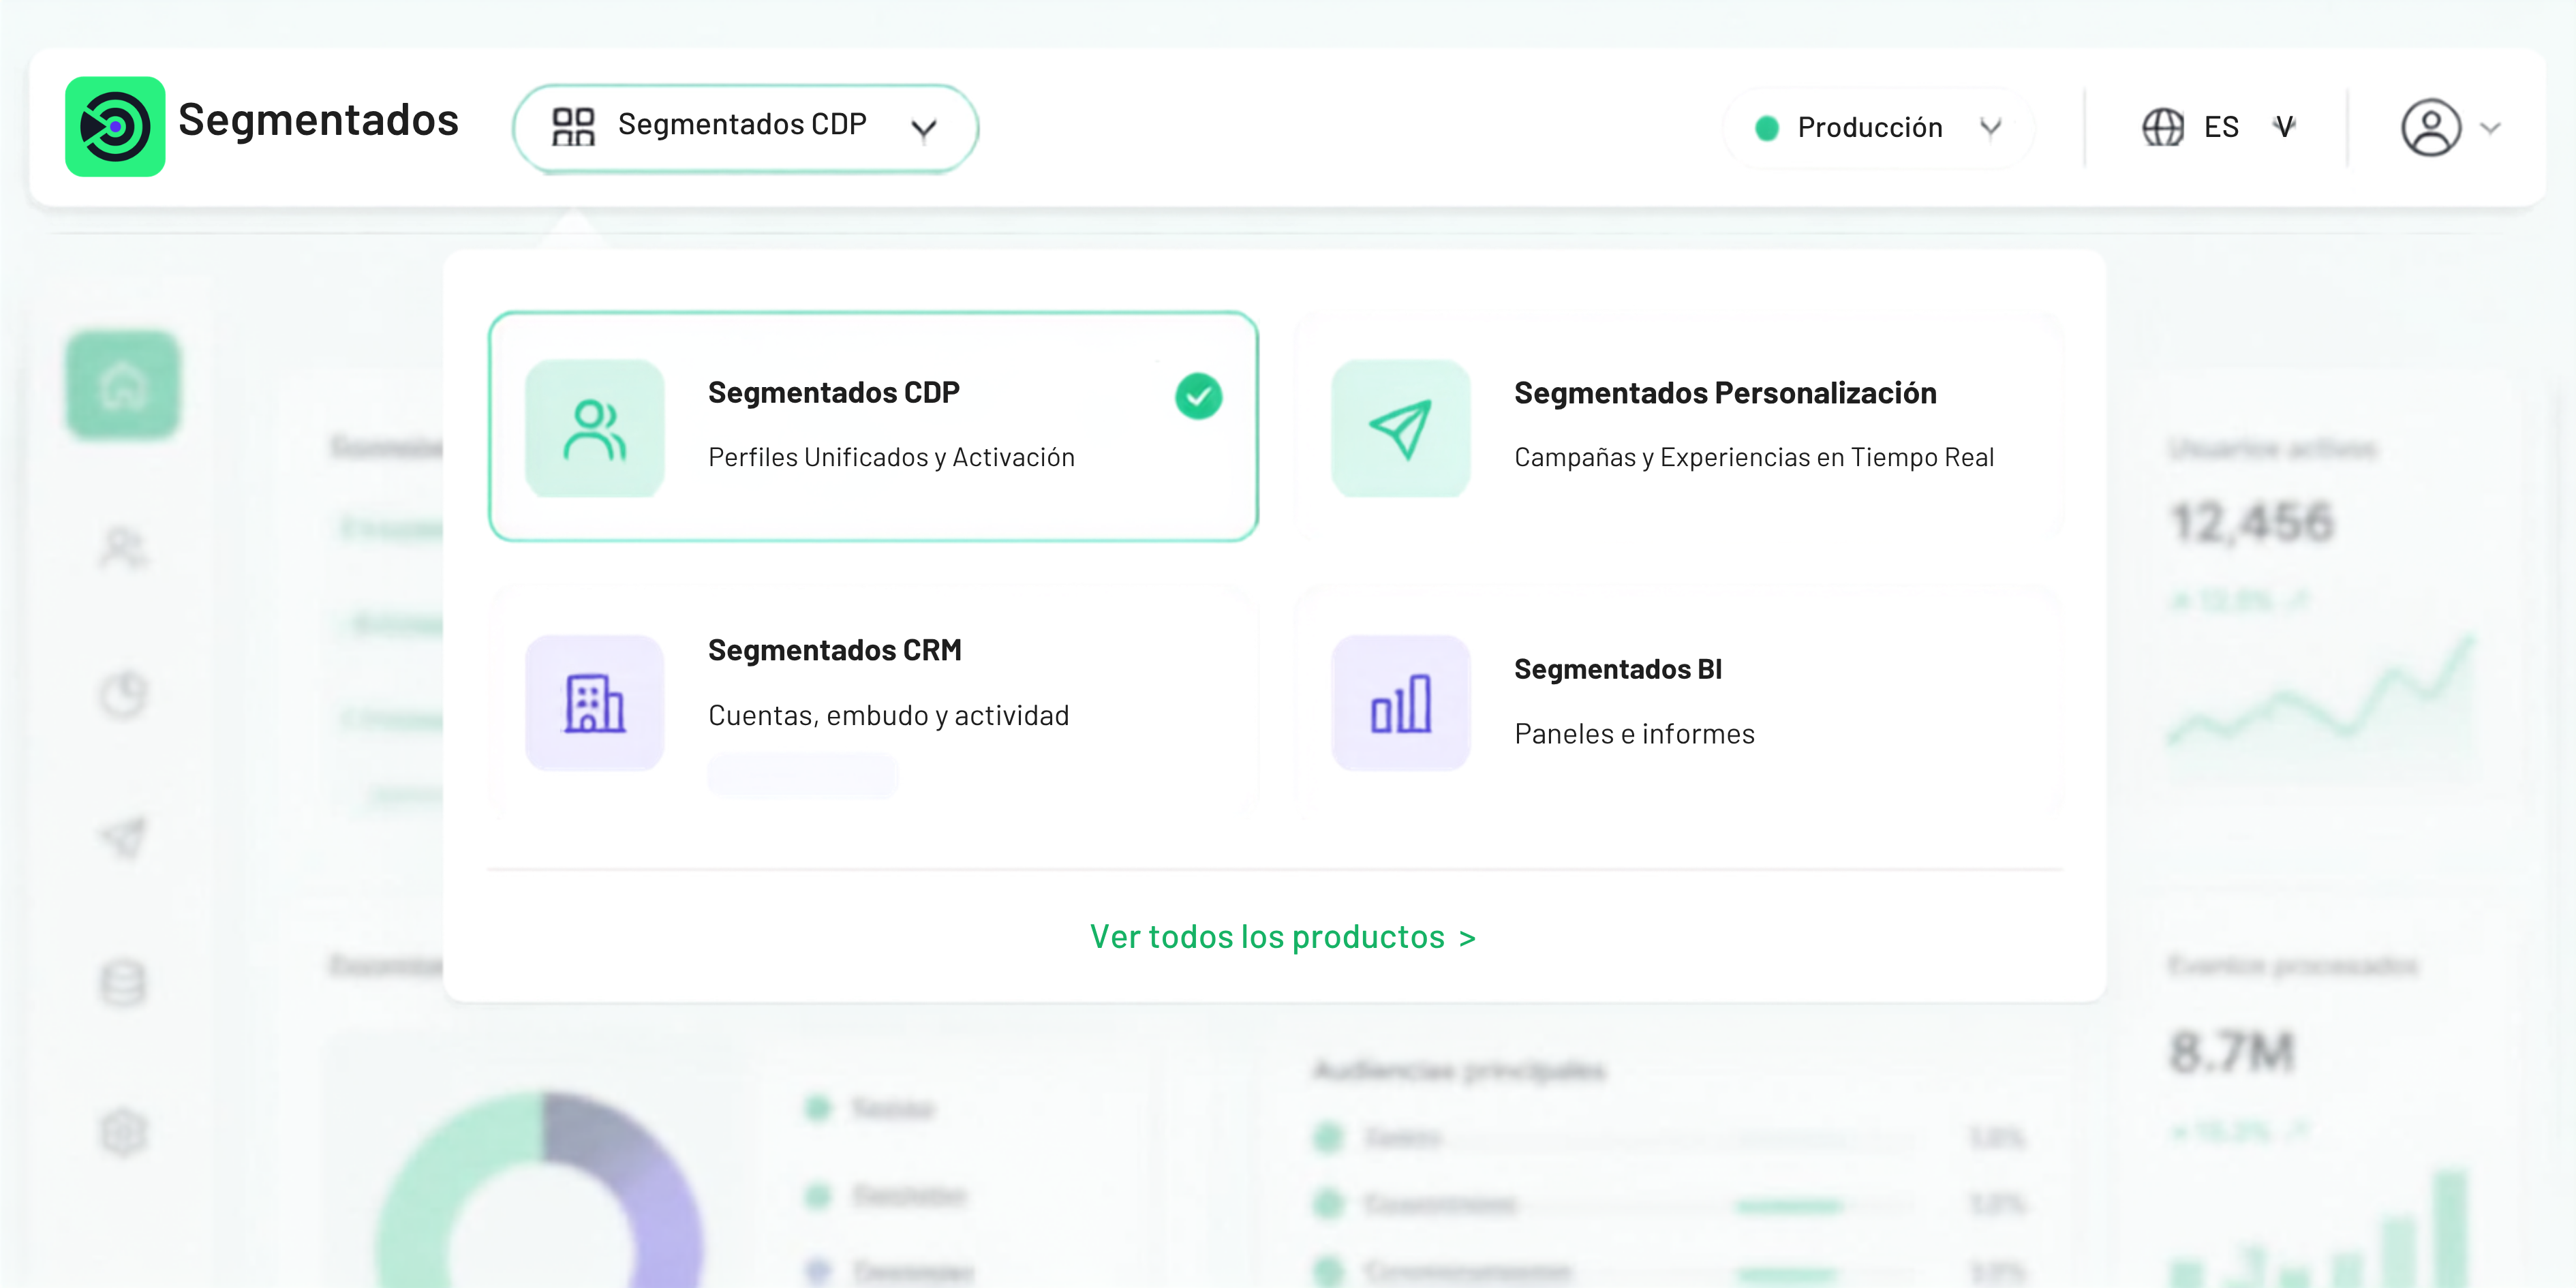Click the four-squares grid icon in product switcher
The width and height of the screenshot is (2576, 1288).
click(x=574, y=127)
